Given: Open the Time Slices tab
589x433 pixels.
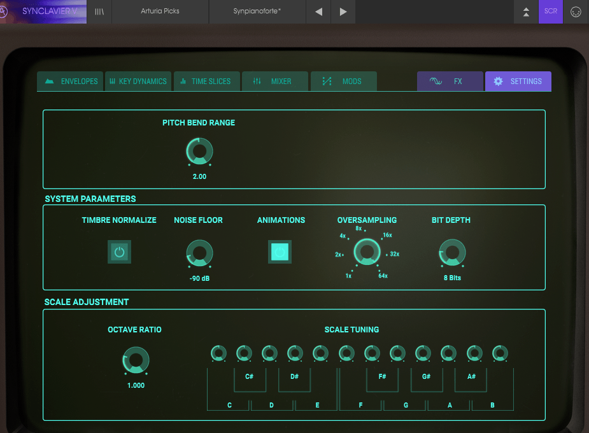Looking at the screenshot, I should click(x=206, y=81).
